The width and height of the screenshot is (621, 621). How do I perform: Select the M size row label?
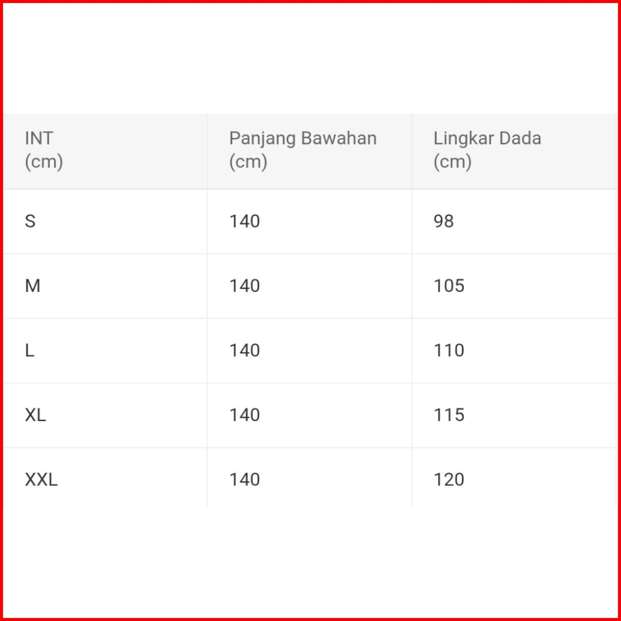(x=32, y=286)
